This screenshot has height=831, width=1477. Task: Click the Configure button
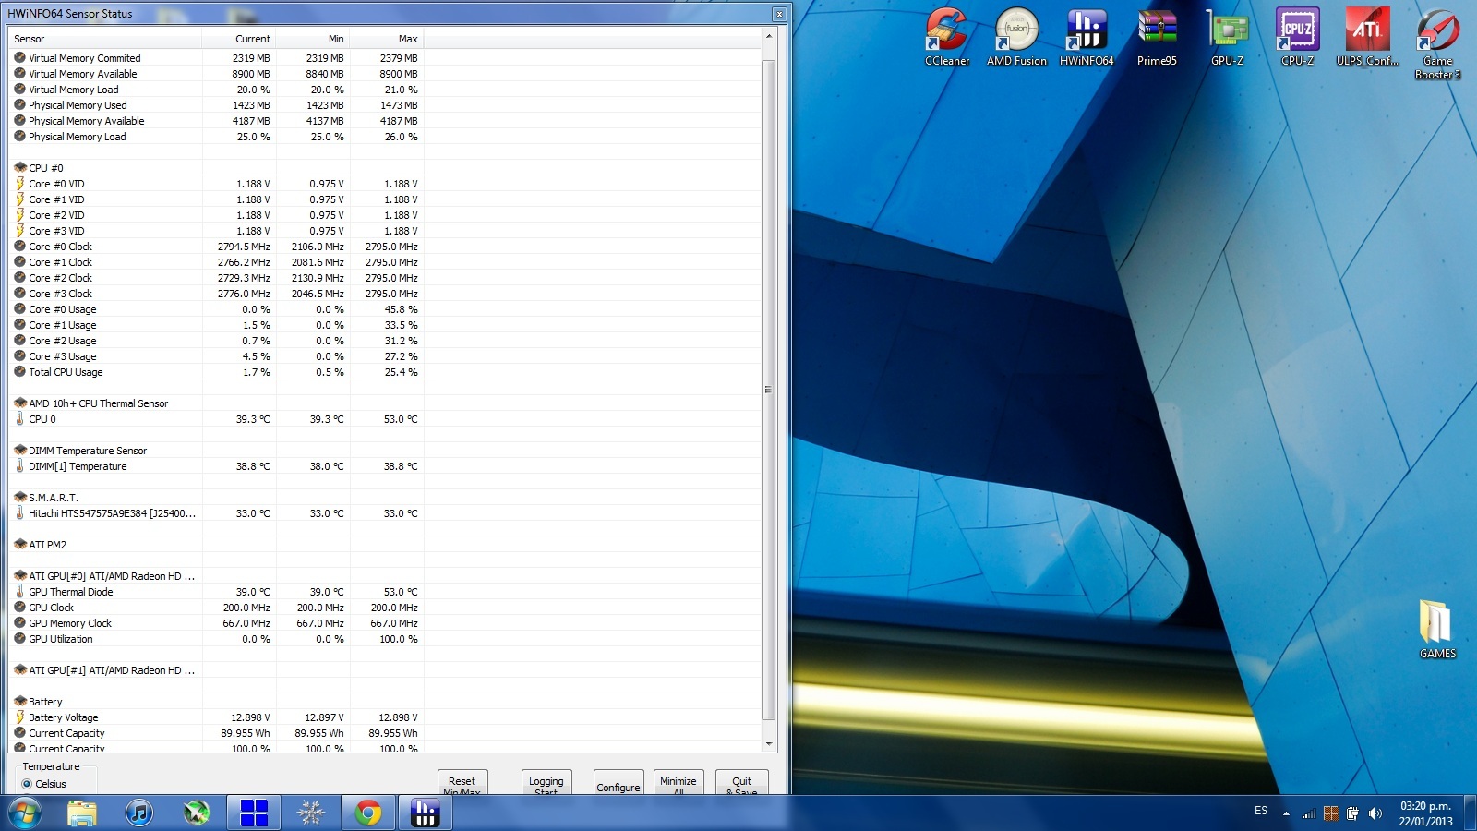tap(618, 786)
